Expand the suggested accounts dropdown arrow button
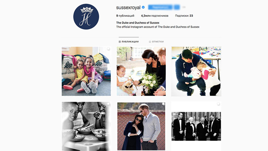 (x=177, y=7)
